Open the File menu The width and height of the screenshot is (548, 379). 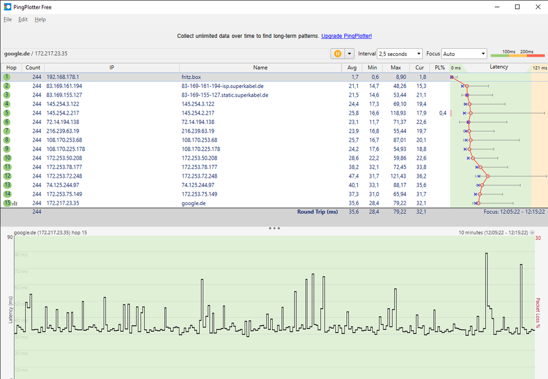pyautogui.click(x=8, y=20)
